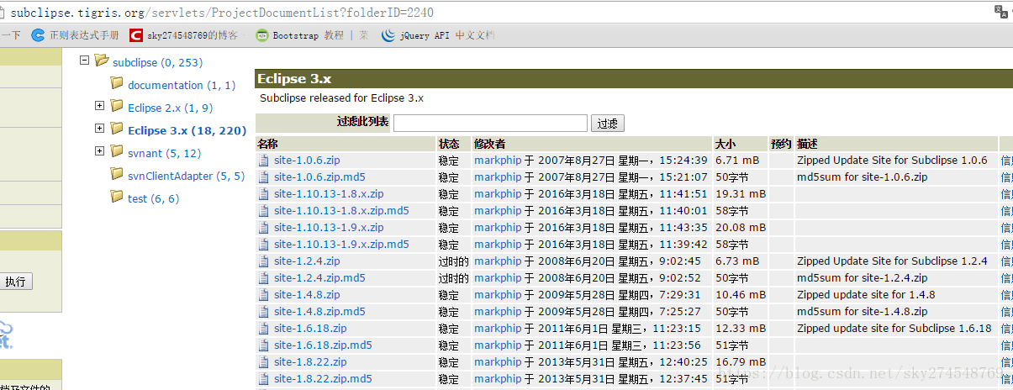Expand the Eclipse 3.x tree node
Screen dimensions: 1013x390
99,129
